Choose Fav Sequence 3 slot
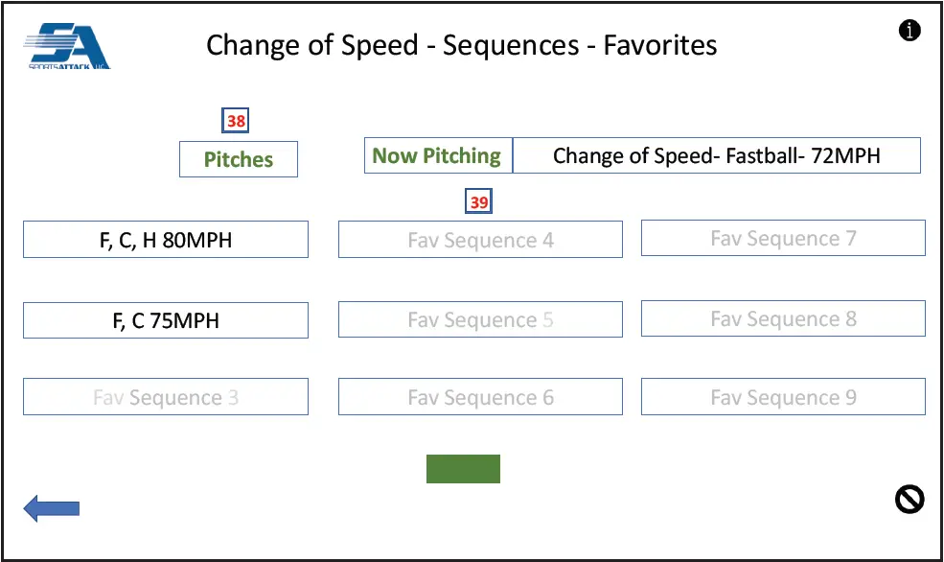Screen dimensions: 944x562 coord(166,397)
